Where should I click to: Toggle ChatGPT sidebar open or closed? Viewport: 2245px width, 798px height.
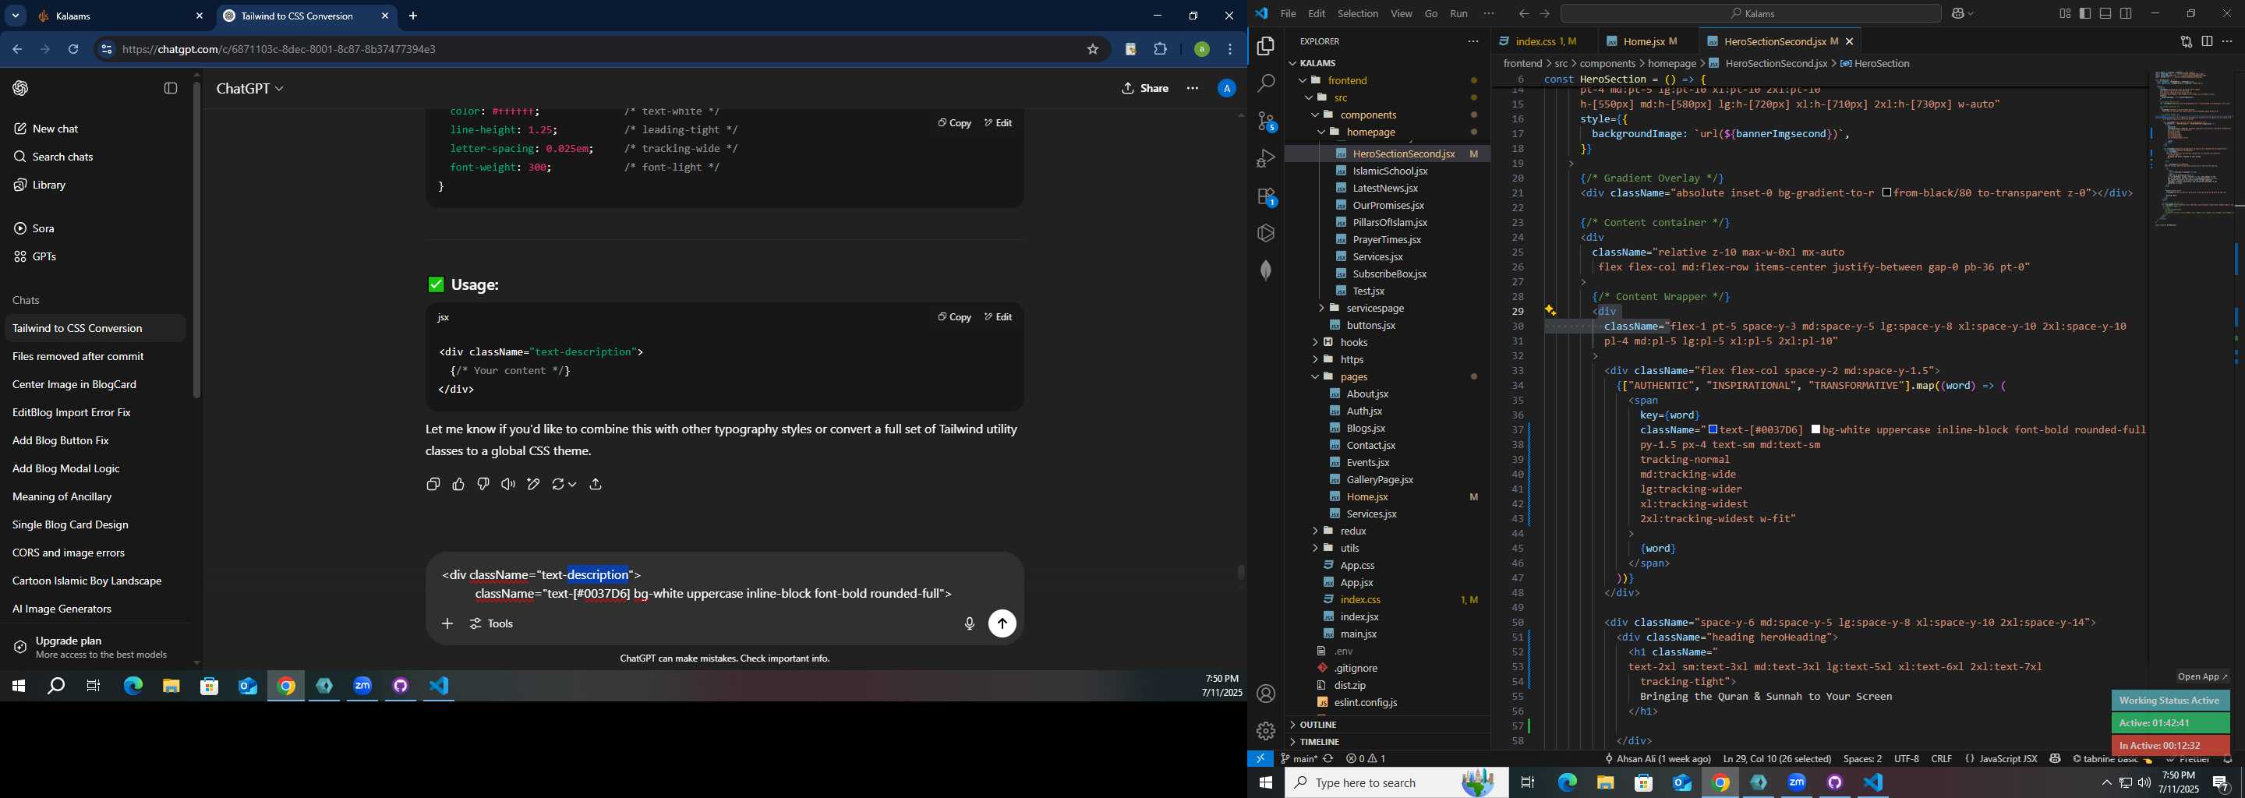171,88
